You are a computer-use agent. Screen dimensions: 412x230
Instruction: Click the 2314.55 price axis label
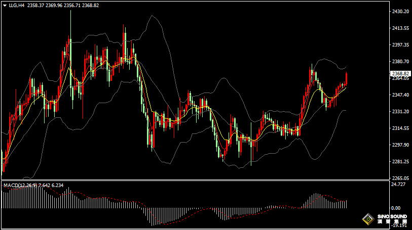coord(400,128)
